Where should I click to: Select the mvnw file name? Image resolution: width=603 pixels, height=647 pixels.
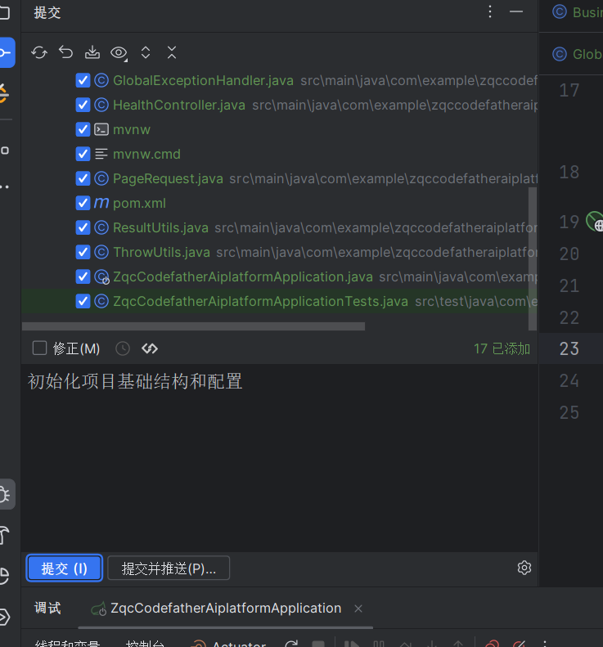point(132,129)
